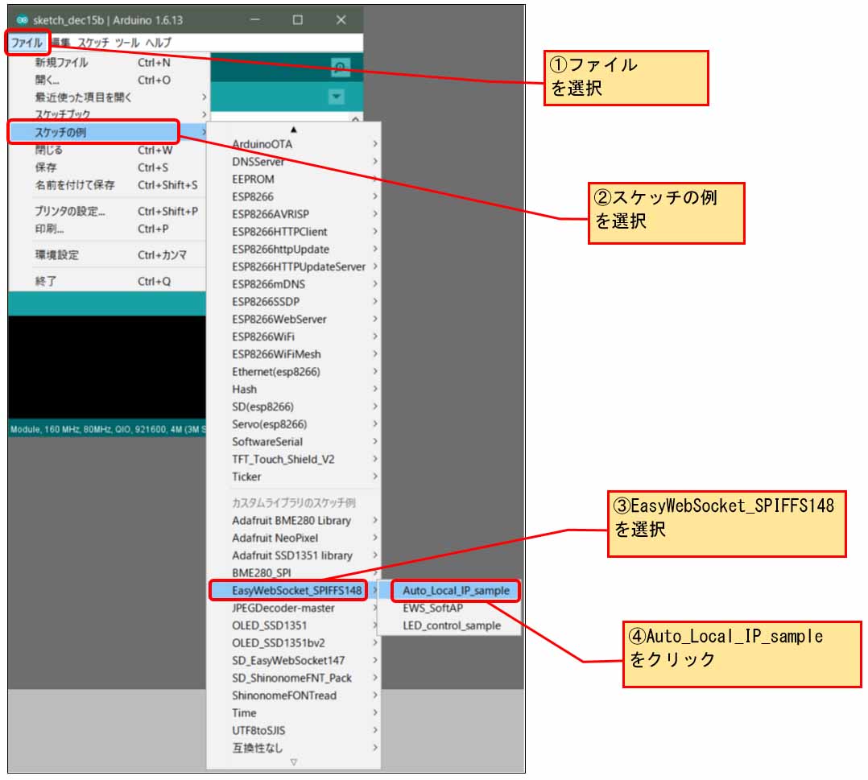Open ESP8266mDNS examples entry

295,284
